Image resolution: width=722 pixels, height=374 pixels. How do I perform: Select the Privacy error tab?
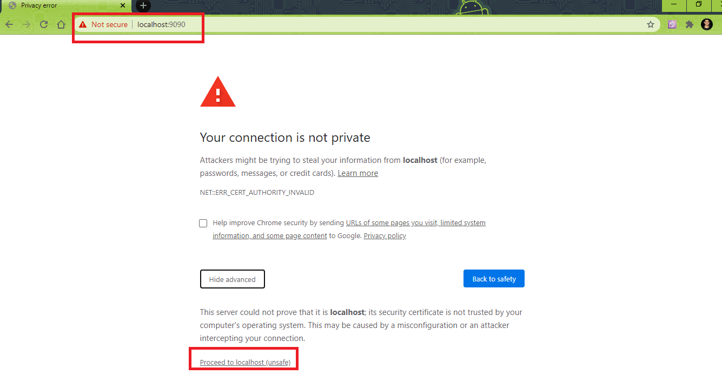[59, 5]
